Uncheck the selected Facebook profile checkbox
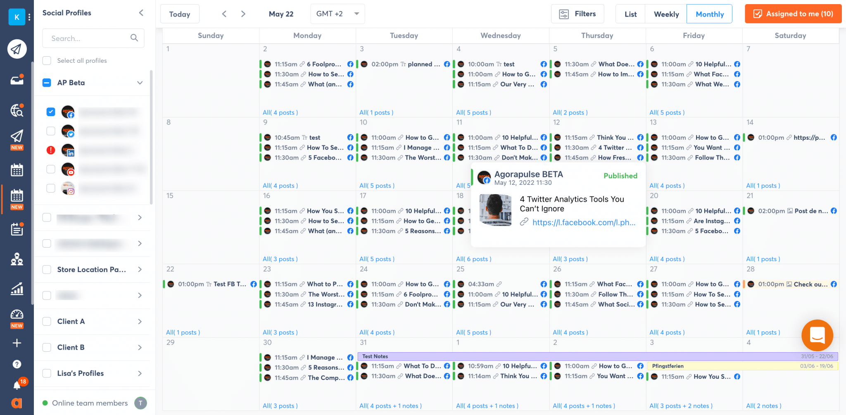The width and height of the screenshot is (846, 415). click(x=50, y=112)
